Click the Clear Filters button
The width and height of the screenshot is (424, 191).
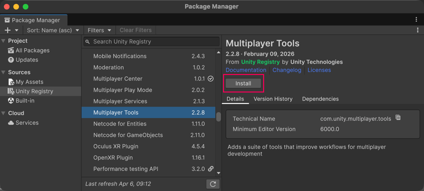coord(136,30)
